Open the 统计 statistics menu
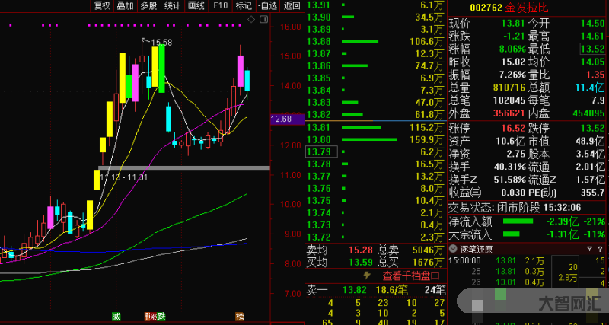609x325 pixels. coord(173,5)
